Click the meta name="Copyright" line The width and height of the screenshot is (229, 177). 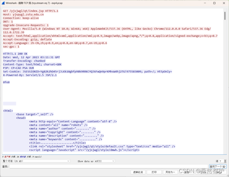(65, 132)
